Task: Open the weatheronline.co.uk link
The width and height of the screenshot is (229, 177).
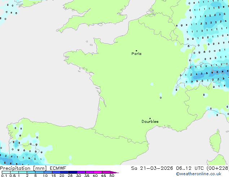Action: pyautogui.click(x=199, y=174)
